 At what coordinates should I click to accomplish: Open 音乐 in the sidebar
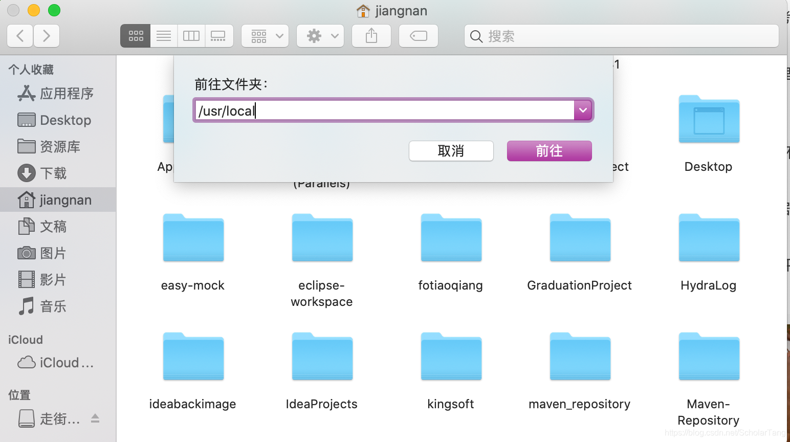58,306
